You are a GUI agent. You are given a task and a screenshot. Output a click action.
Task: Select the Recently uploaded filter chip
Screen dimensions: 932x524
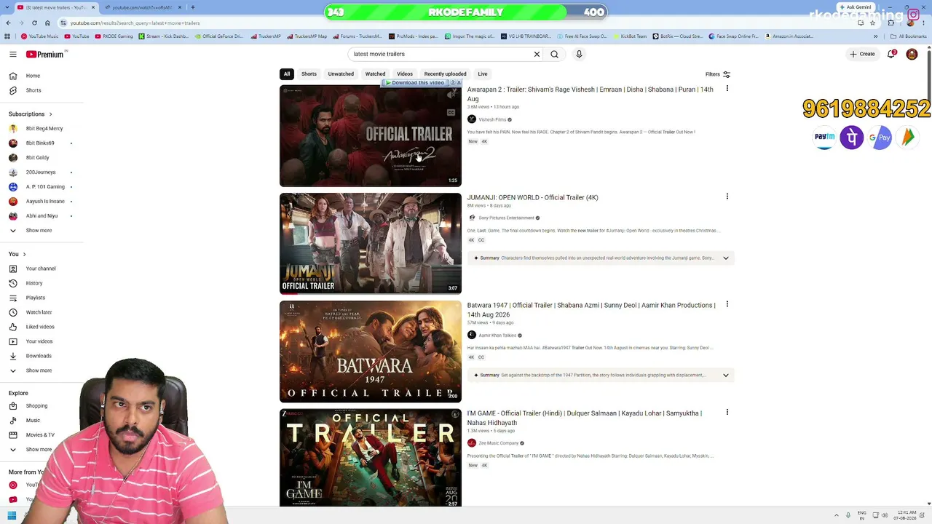[445, 74]
